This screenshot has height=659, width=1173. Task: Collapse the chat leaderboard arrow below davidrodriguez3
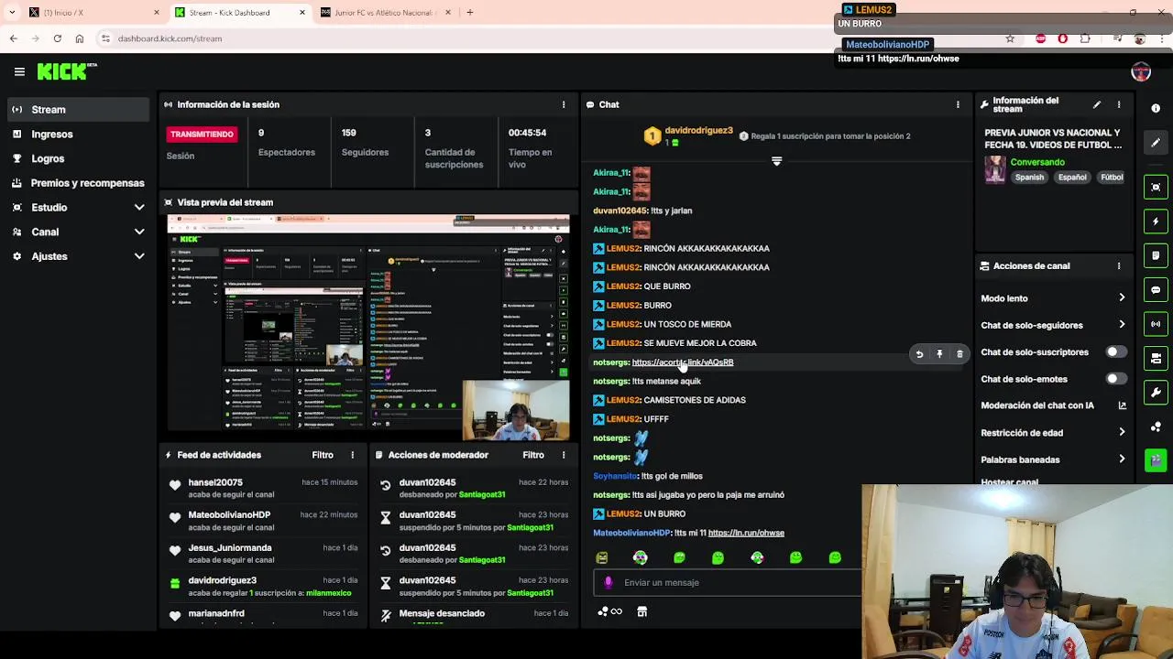(776, 162)
